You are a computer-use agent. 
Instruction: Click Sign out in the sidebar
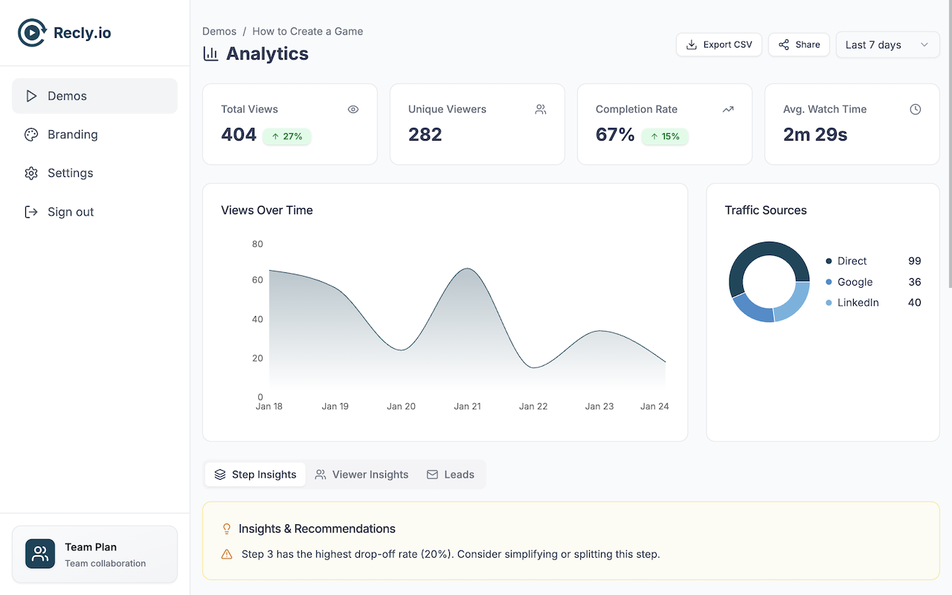coord(70,212)
